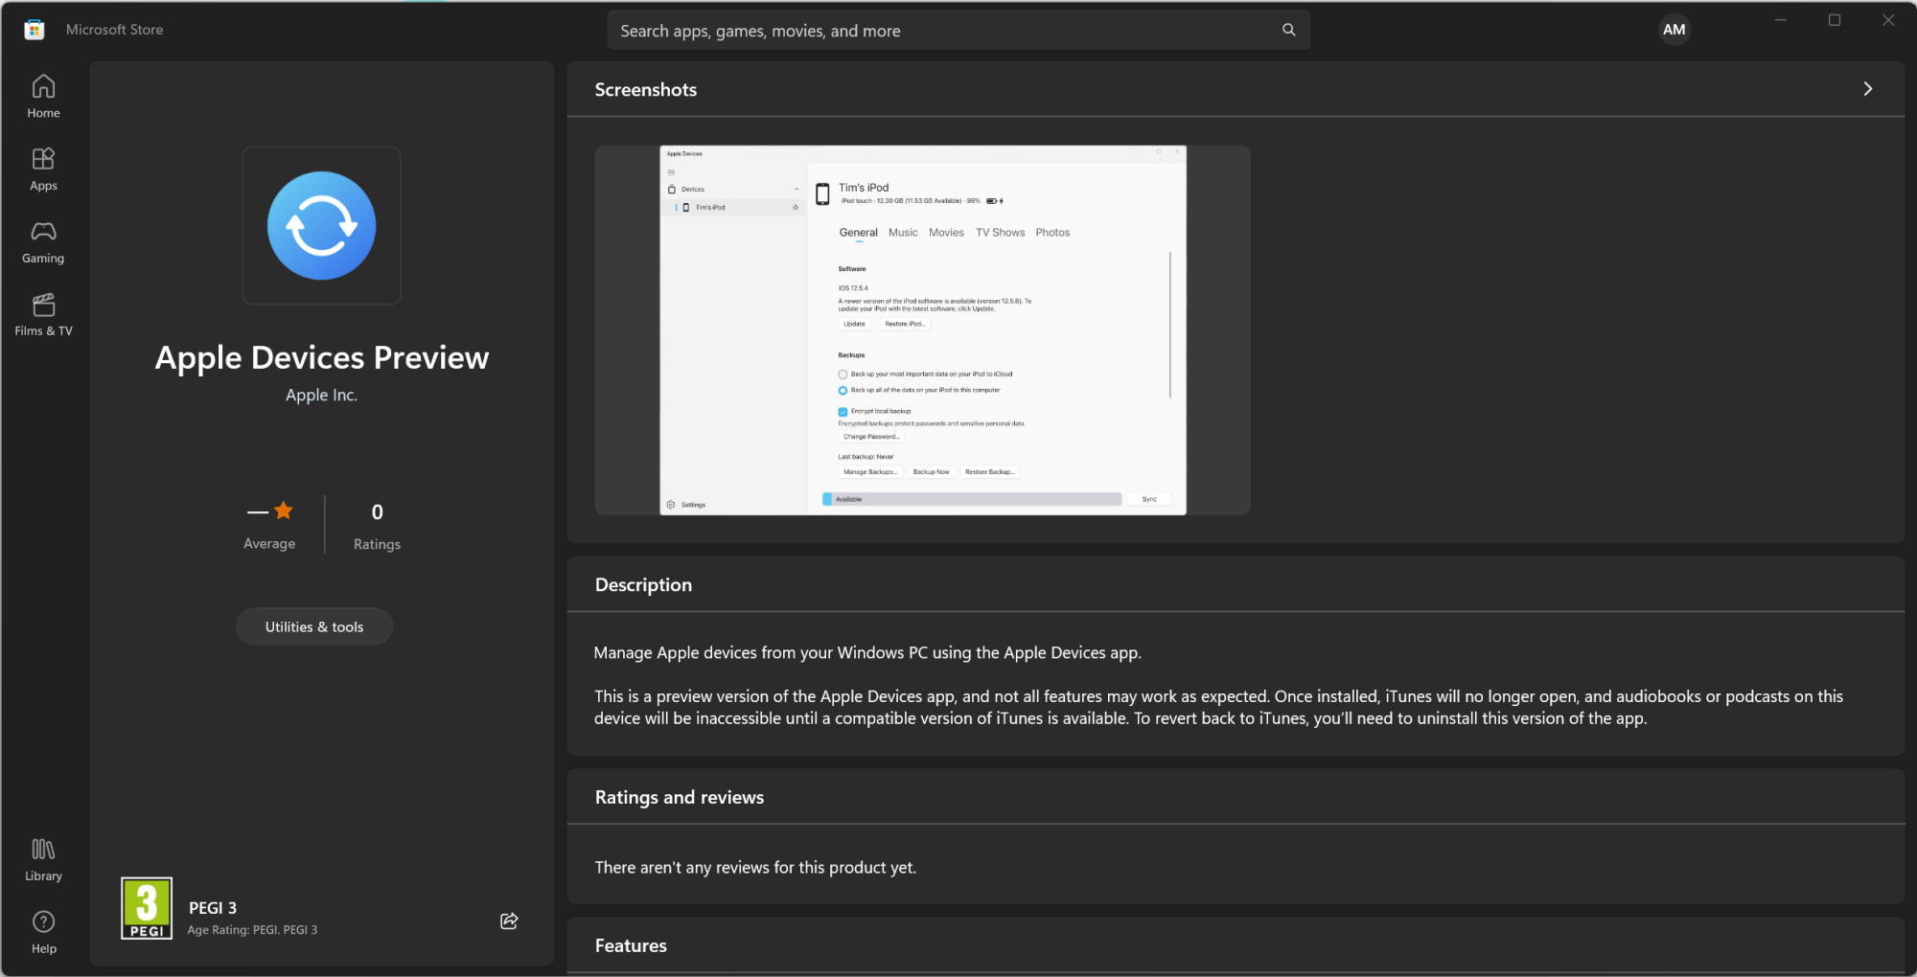Open the Library page
The image size is (1917, 977).
(43, 859)
